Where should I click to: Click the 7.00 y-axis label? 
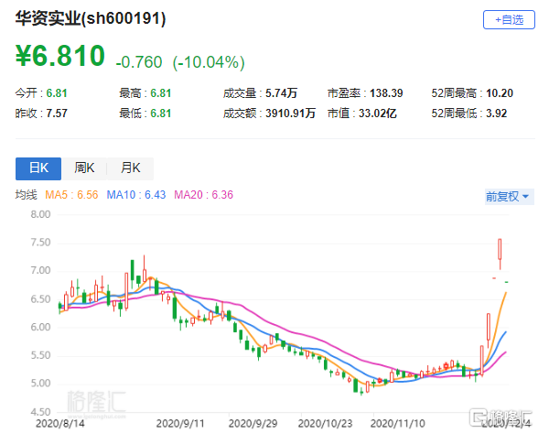pyautogui.click(x=40, y=271)
